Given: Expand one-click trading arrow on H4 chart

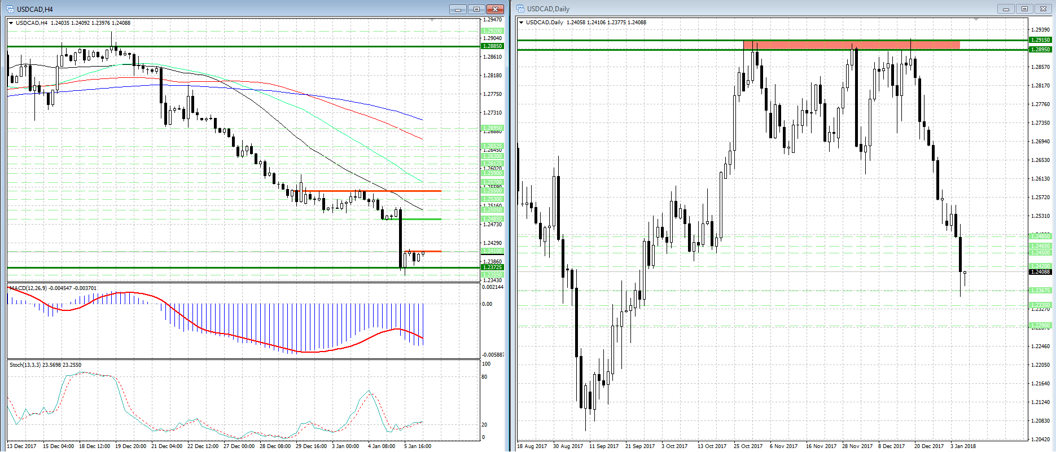Looking at the screenshot, I should [11, 23].
